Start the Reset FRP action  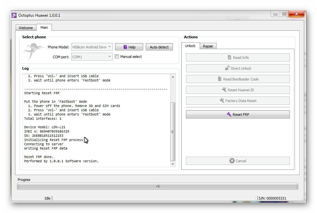(x=238, y=115)
